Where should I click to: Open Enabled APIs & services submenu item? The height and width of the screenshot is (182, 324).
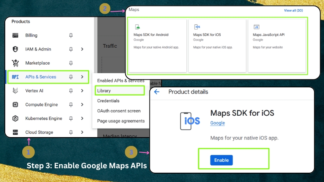[121, 80]
